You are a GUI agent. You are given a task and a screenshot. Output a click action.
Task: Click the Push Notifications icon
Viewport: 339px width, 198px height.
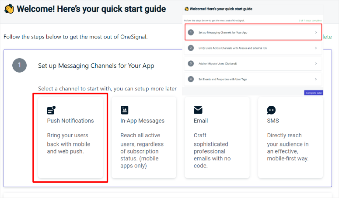51,110
